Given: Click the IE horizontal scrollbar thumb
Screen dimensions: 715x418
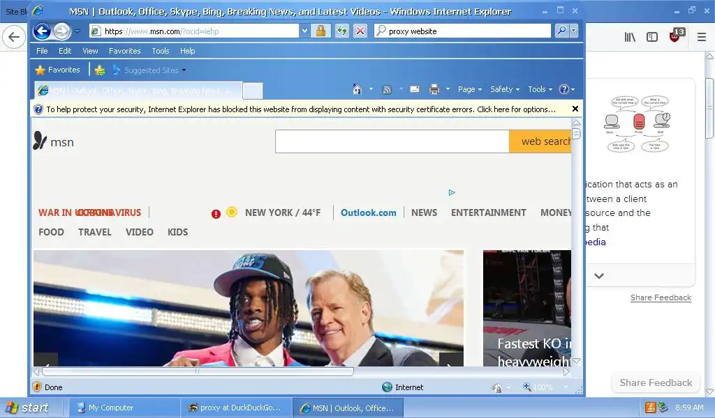Looking at the screenshot, I should point(198,371).
